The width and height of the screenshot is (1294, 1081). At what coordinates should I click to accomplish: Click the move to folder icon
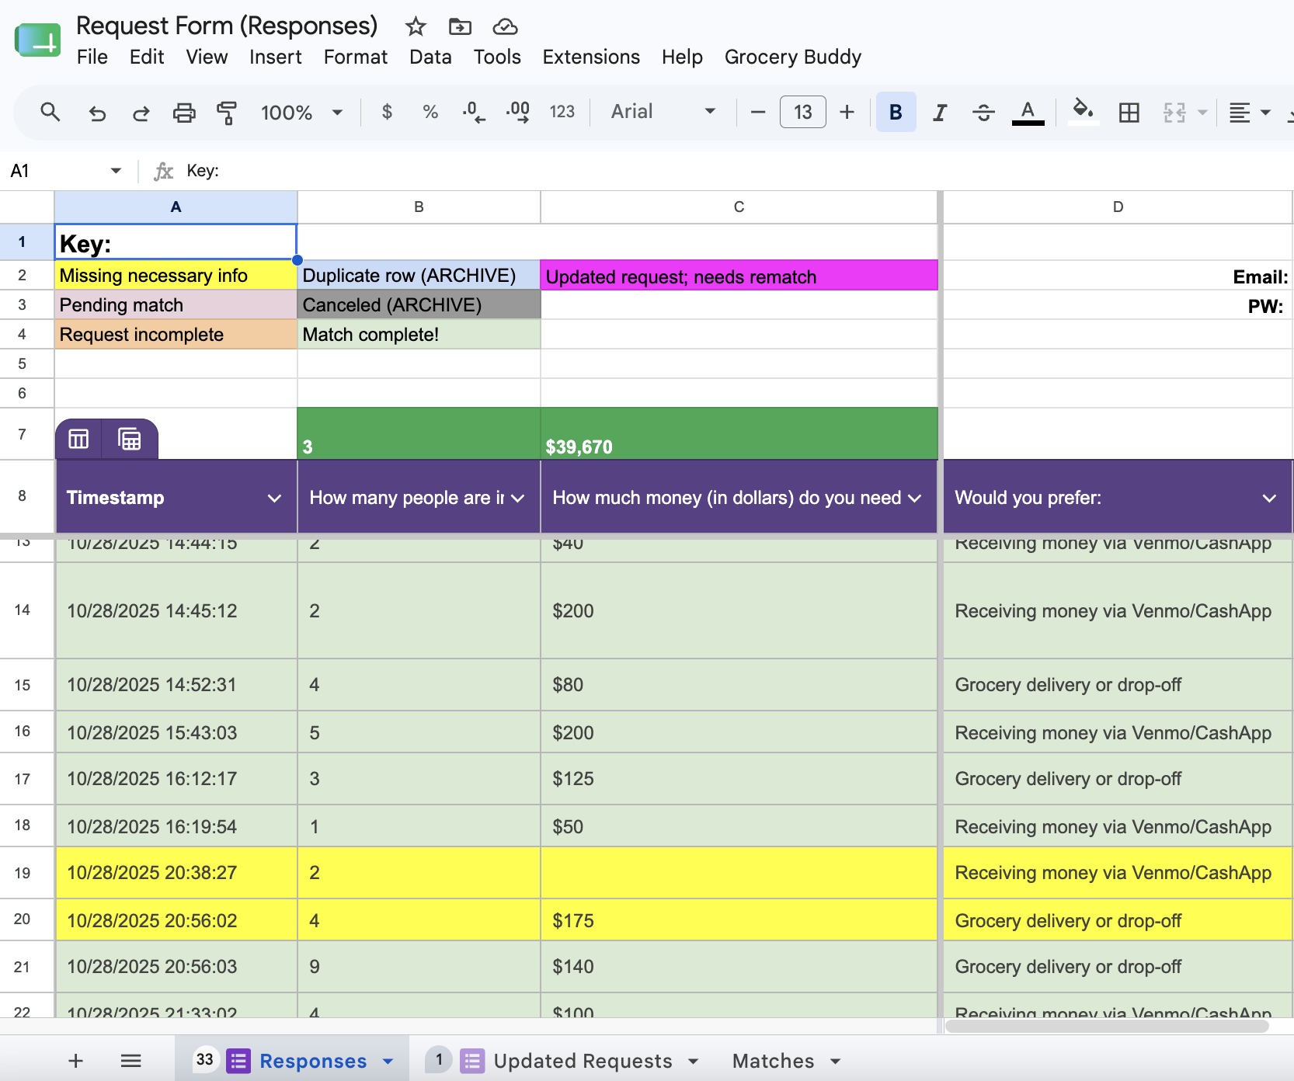(460, 27)
